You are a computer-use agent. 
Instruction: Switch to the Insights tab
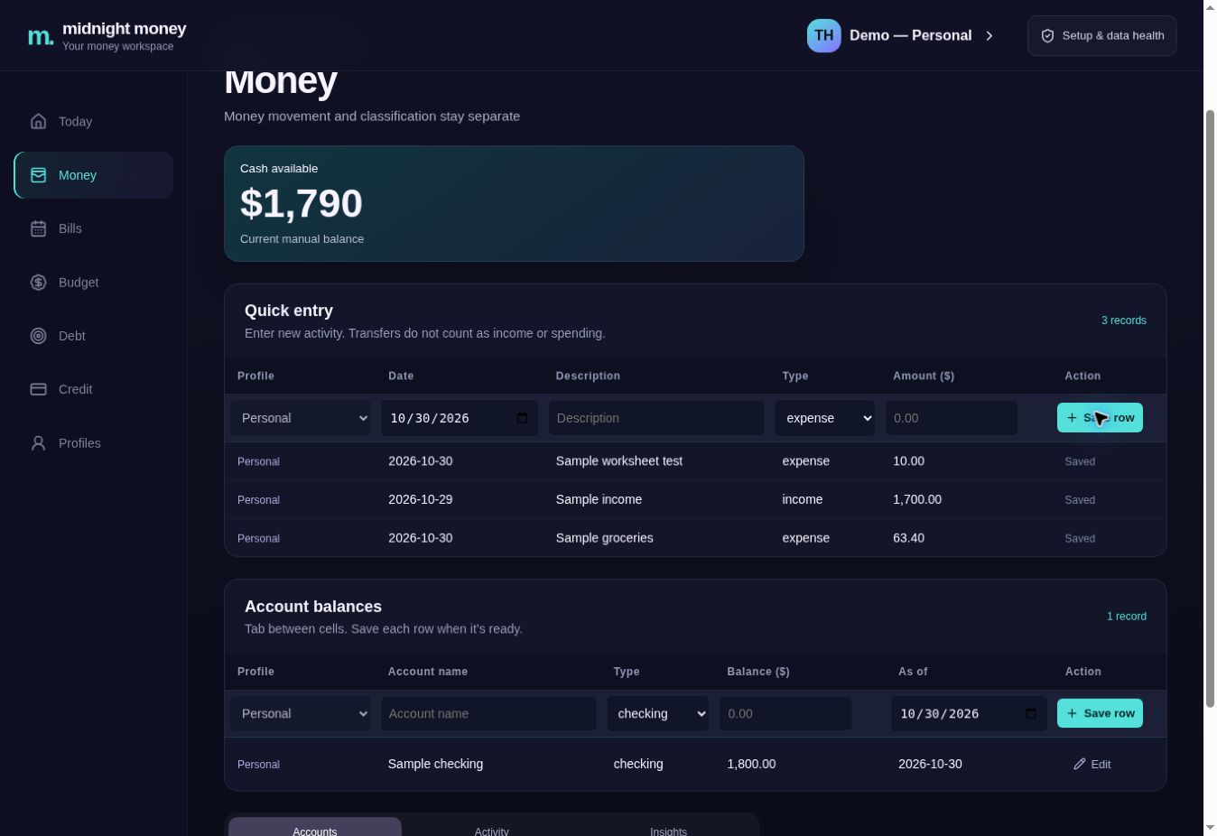pos(668,831)
